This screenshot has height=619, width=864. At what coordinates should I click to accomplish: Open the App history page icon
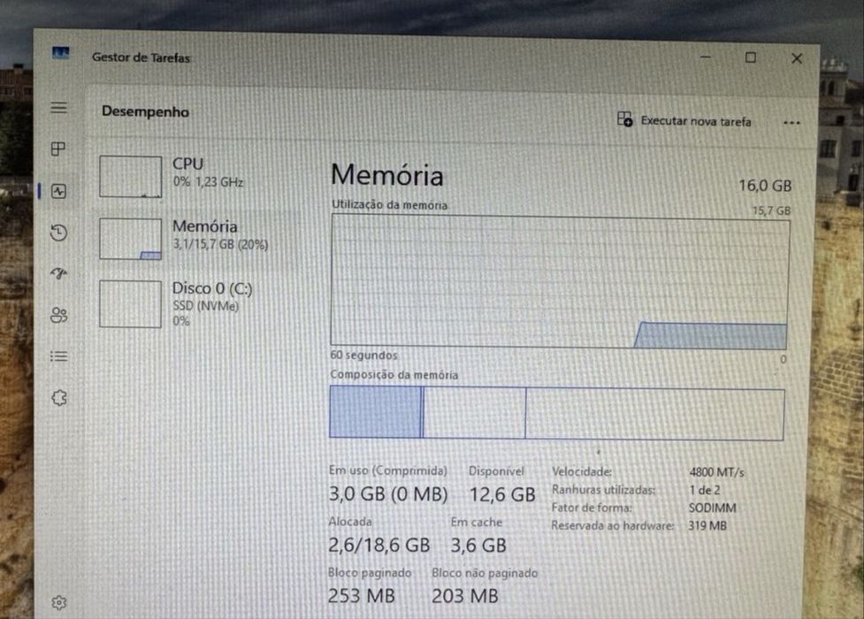coord(58,233)
